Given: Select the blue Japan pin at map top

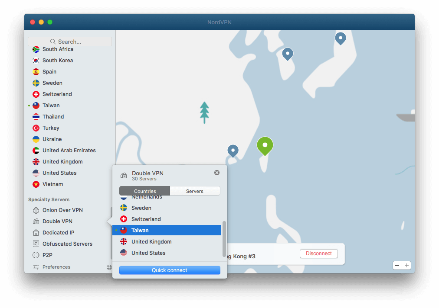Looking at the screenshot, I should 341,38.
